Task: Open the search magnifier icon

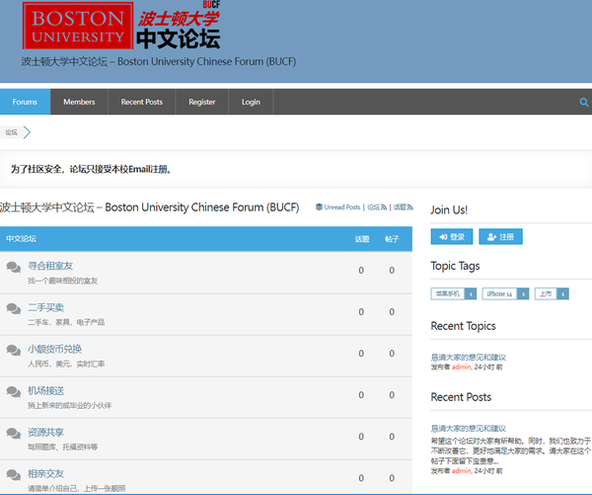Action: click(584, 102)
